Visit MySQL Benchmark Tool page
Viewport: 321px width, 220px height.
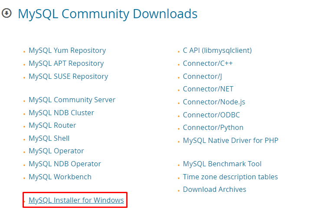[222, 164]
